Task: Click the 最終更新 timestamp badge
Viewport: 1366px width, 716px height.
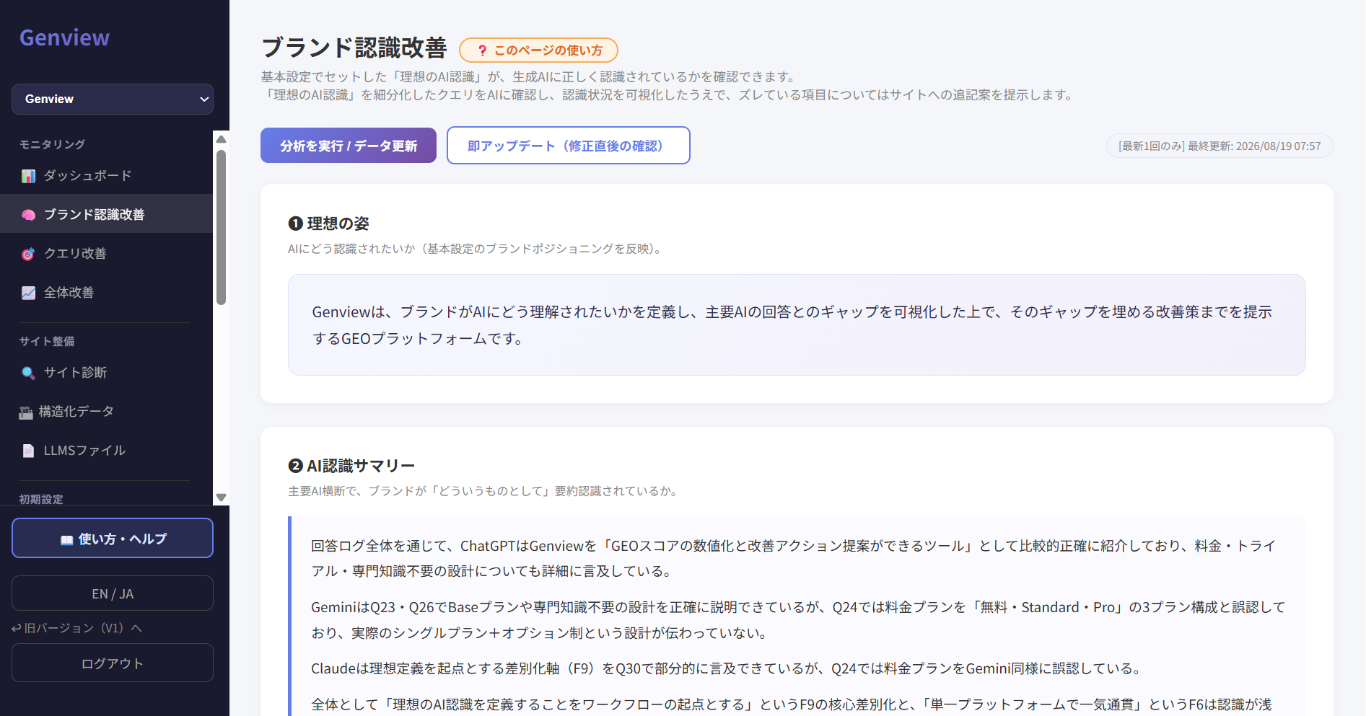Action: point(1220,146)
